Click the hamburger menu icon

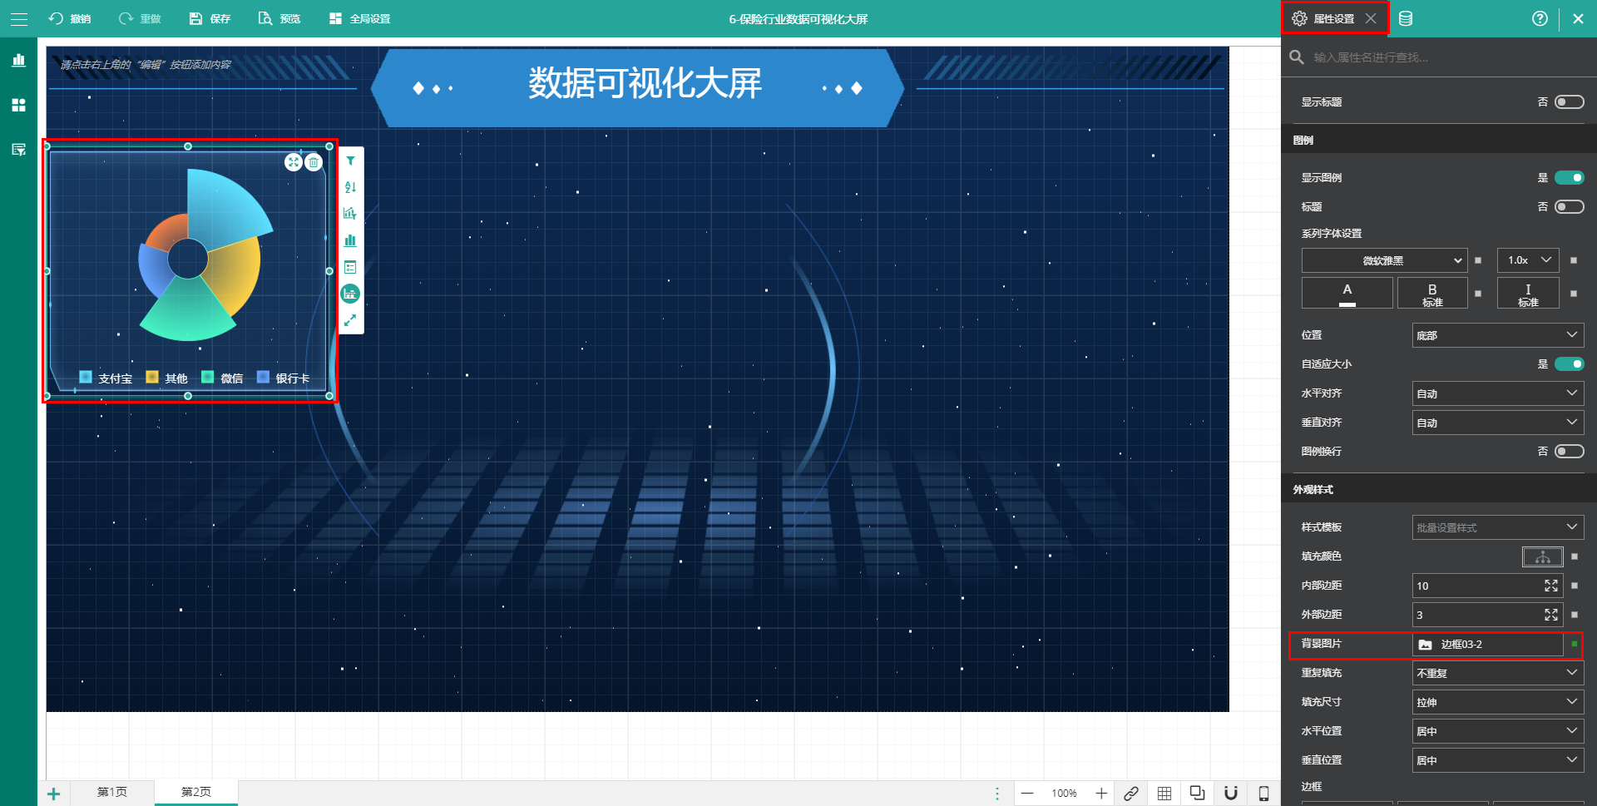tap(18, 18)
